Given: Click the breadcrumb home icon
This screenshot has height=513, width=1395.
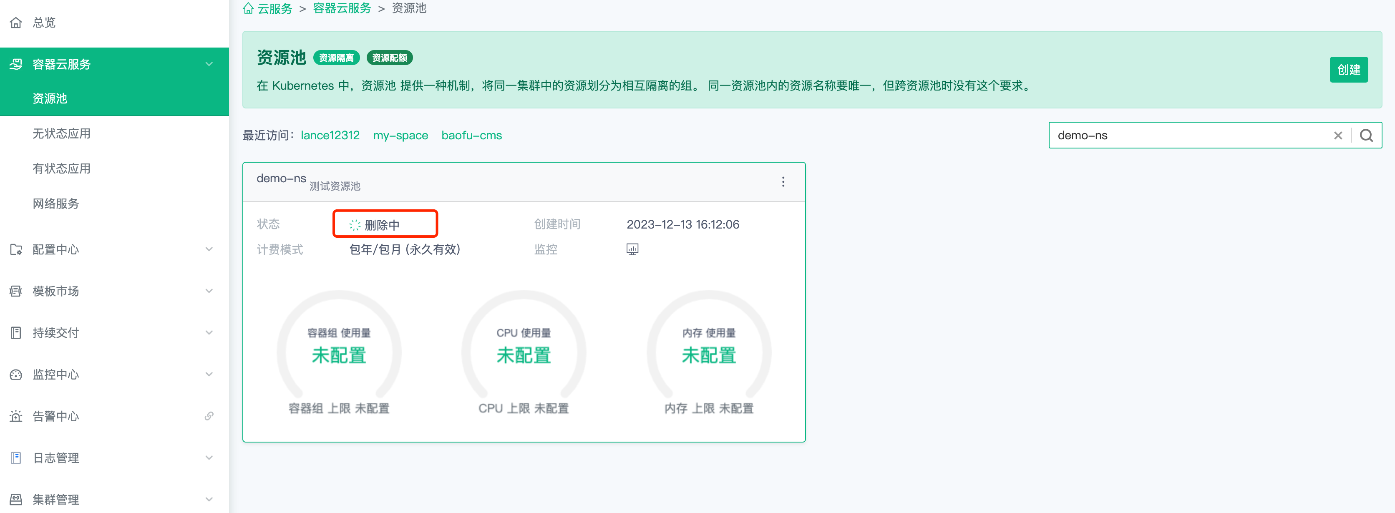Looking at the screenshot, I should tap(248, 8).
